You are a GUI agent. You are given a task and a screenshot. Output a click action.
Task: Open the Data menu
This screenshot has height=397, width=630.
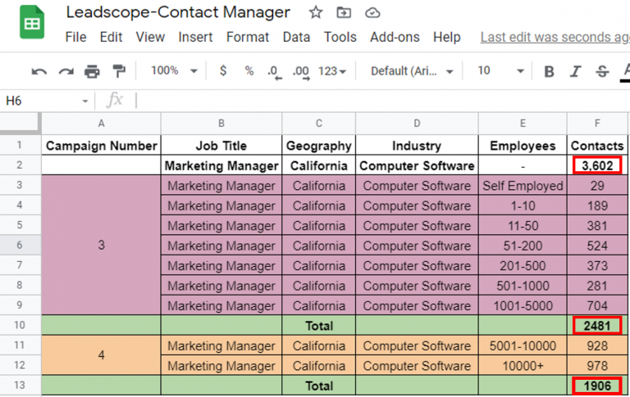coord(296,38)
